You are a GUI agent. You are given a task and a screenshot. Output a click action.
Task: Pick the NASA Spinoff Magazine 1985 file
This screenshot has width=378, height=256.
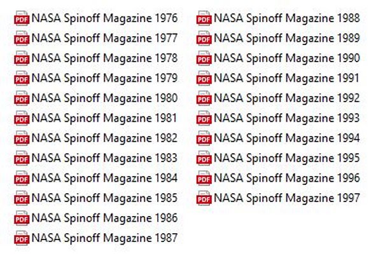tap(104, 198)
